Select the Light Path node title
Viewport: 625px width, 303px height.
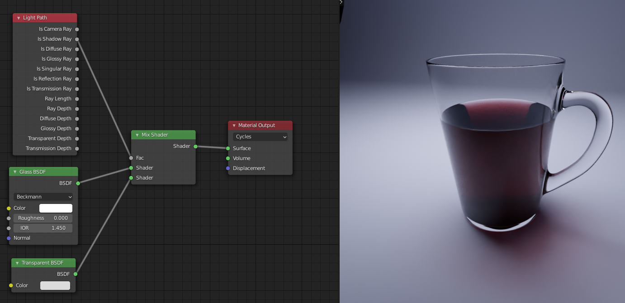tap(35, 18)
